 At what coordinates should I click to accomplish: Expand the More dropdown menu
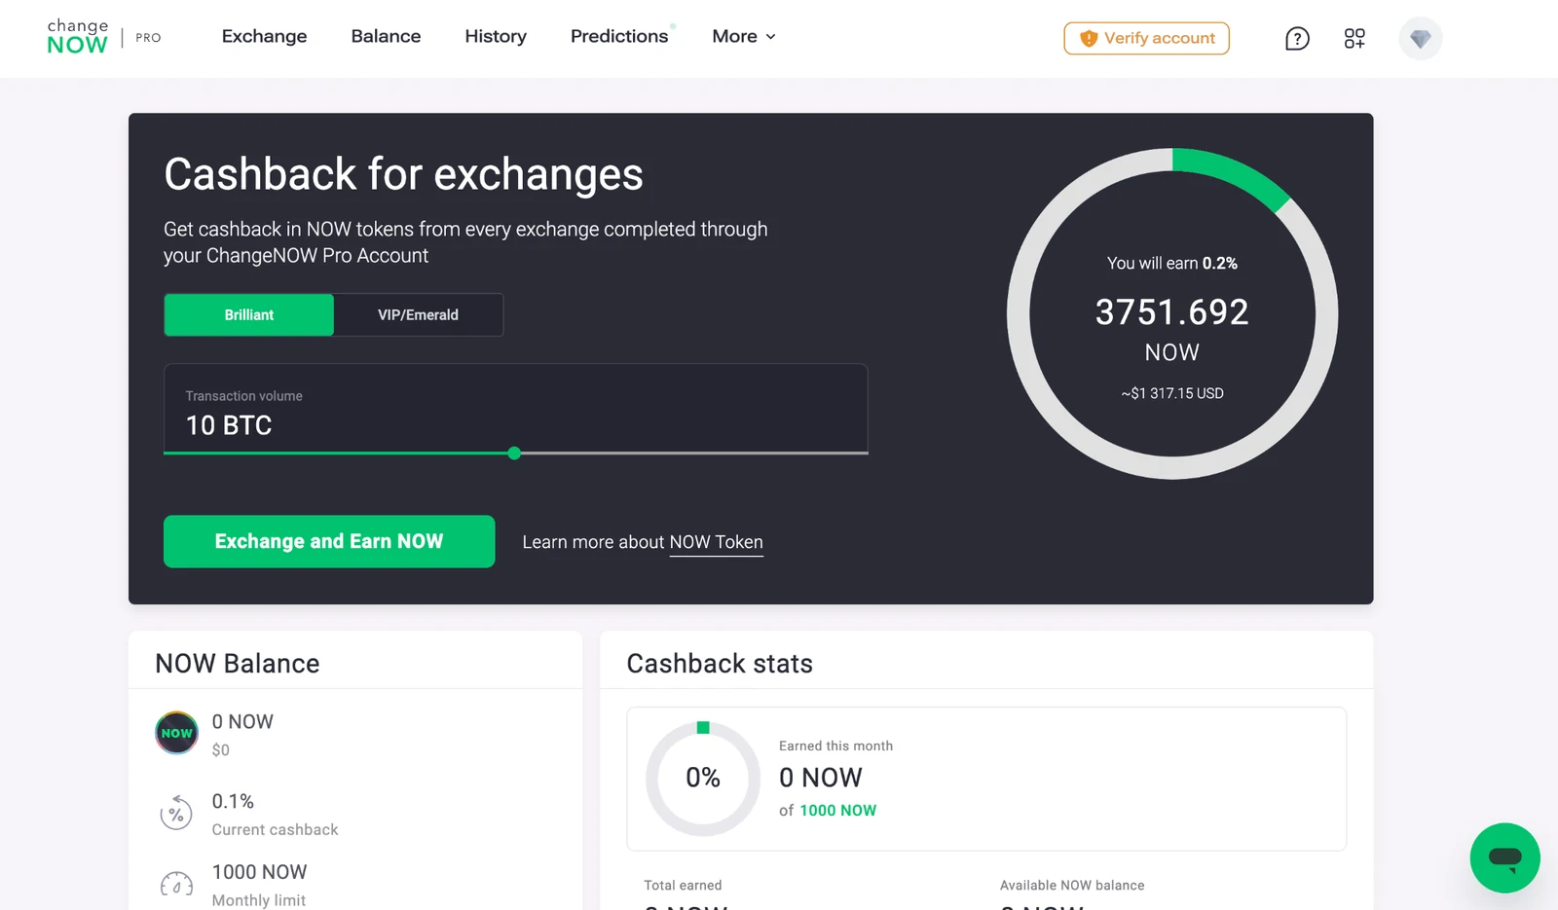click(x=744, y=36)
